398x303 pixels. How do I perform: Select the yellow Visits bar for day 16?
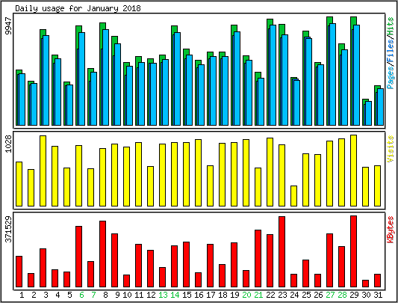(x=198, y=173)
